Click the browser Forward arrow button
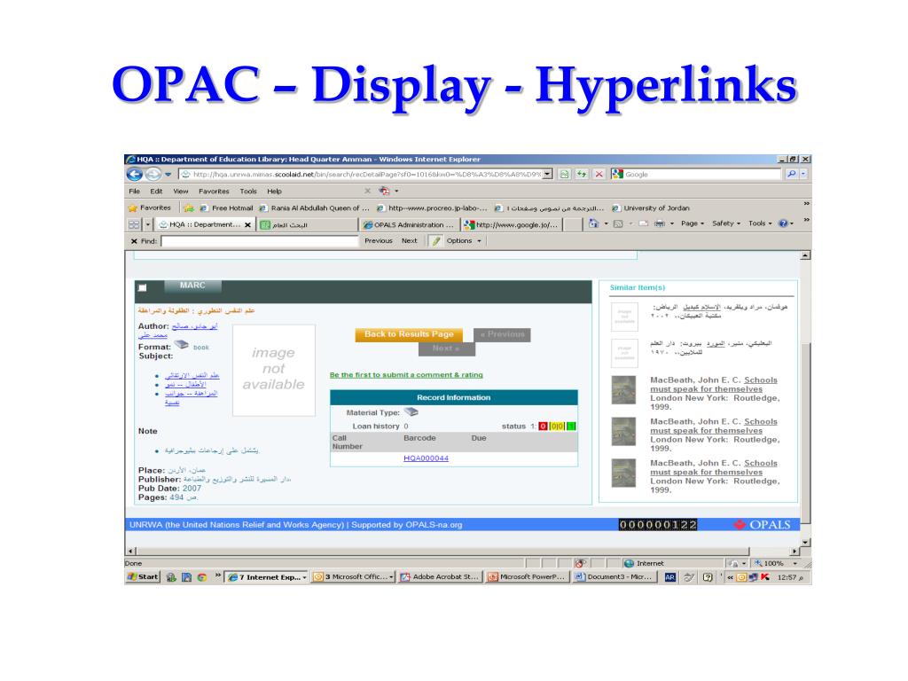 point(153,174)
